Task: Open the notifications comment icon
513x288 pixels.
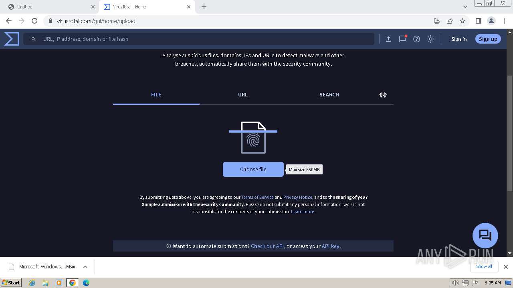Action: click(x=403, y=39)
